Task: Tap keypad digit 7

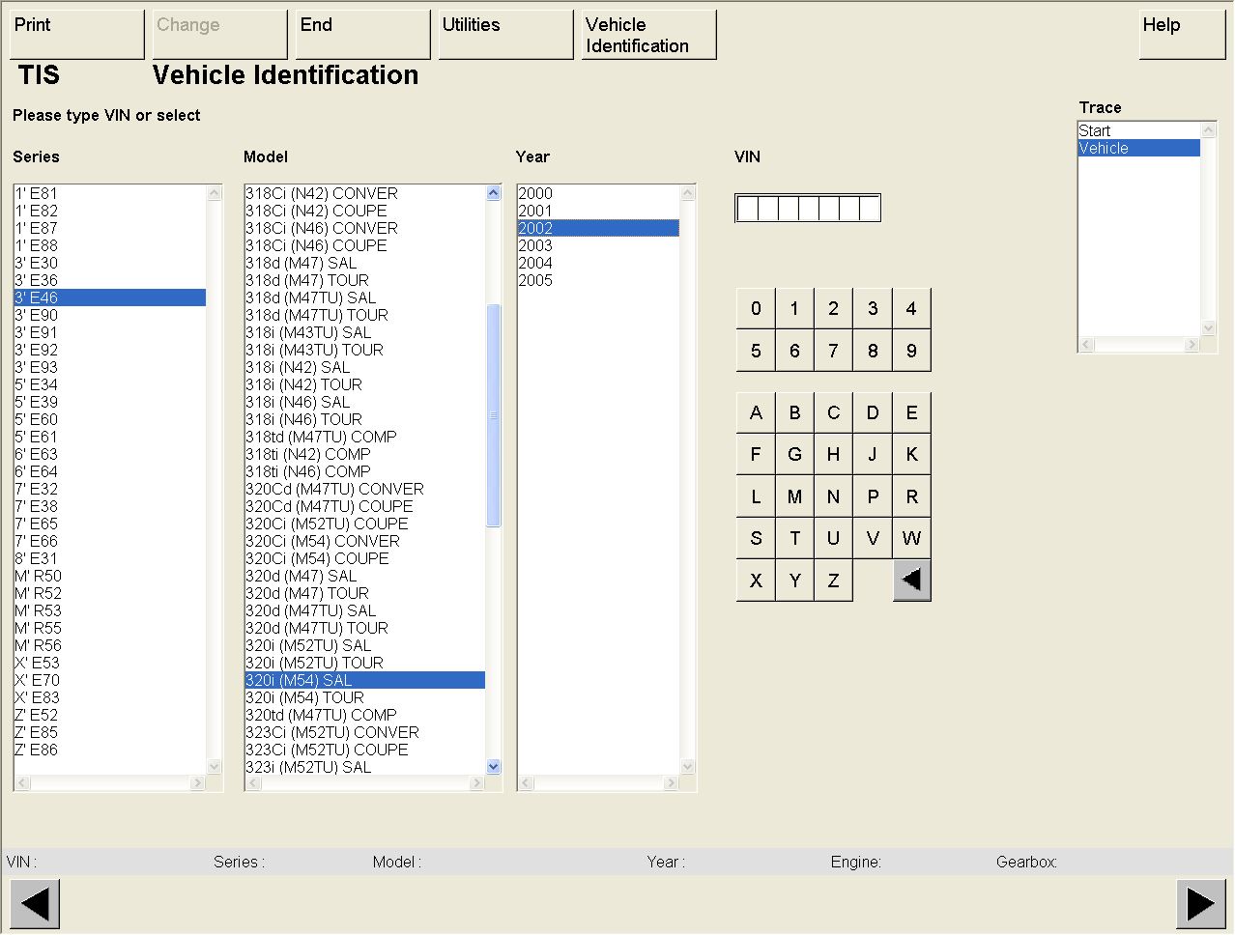Action: (833, 351)
